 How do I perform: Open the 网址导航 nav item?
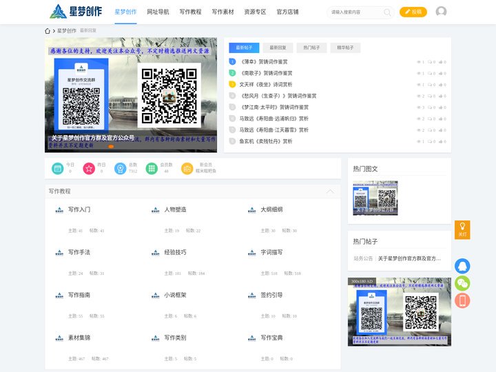point(158,12)
